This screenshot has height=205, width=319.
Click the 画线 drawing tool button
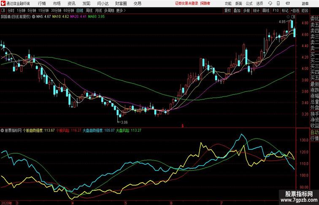pyautogui.click(x=266, y=11)
